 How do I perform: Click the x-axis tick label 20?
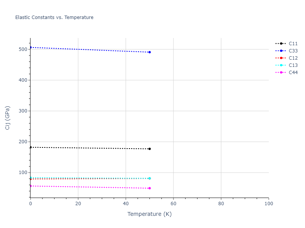point(78,204)
